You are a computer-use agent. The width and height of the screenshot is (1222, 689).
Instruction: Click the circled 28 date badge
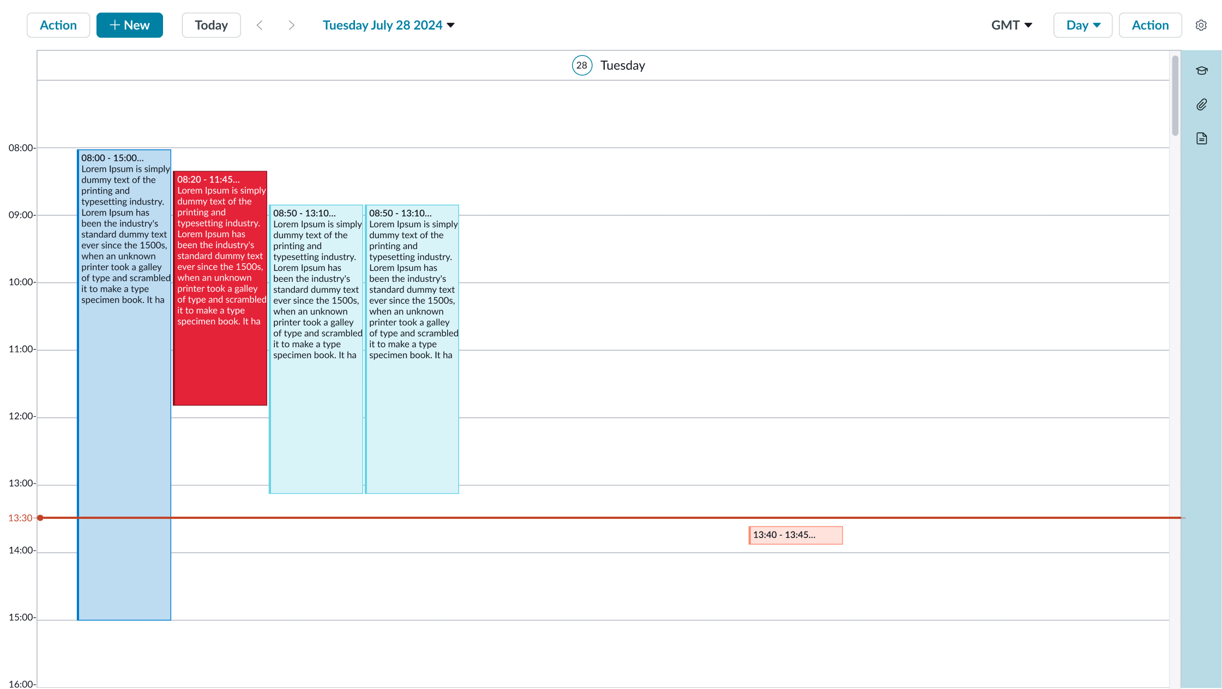tap(582, 65)
